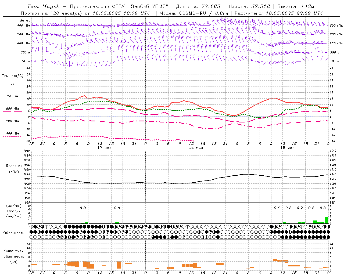The image size is (344, 275).
Task: Click the longitude value Долгота: 77.165
Action: (198, 6)
